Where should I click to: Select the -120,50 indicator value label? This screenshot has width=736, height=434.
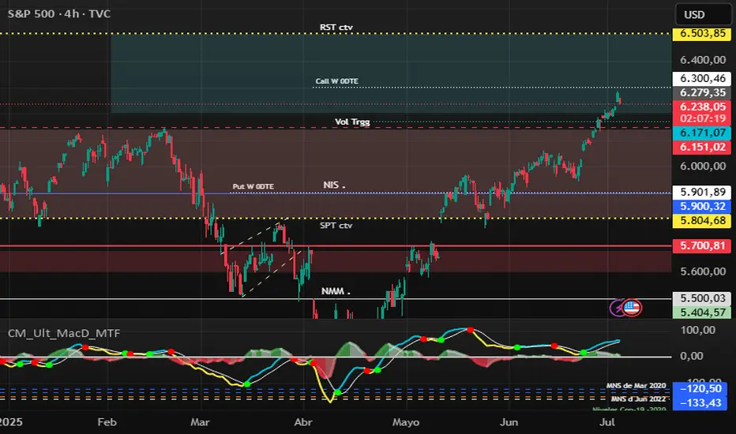pos(701,388)
